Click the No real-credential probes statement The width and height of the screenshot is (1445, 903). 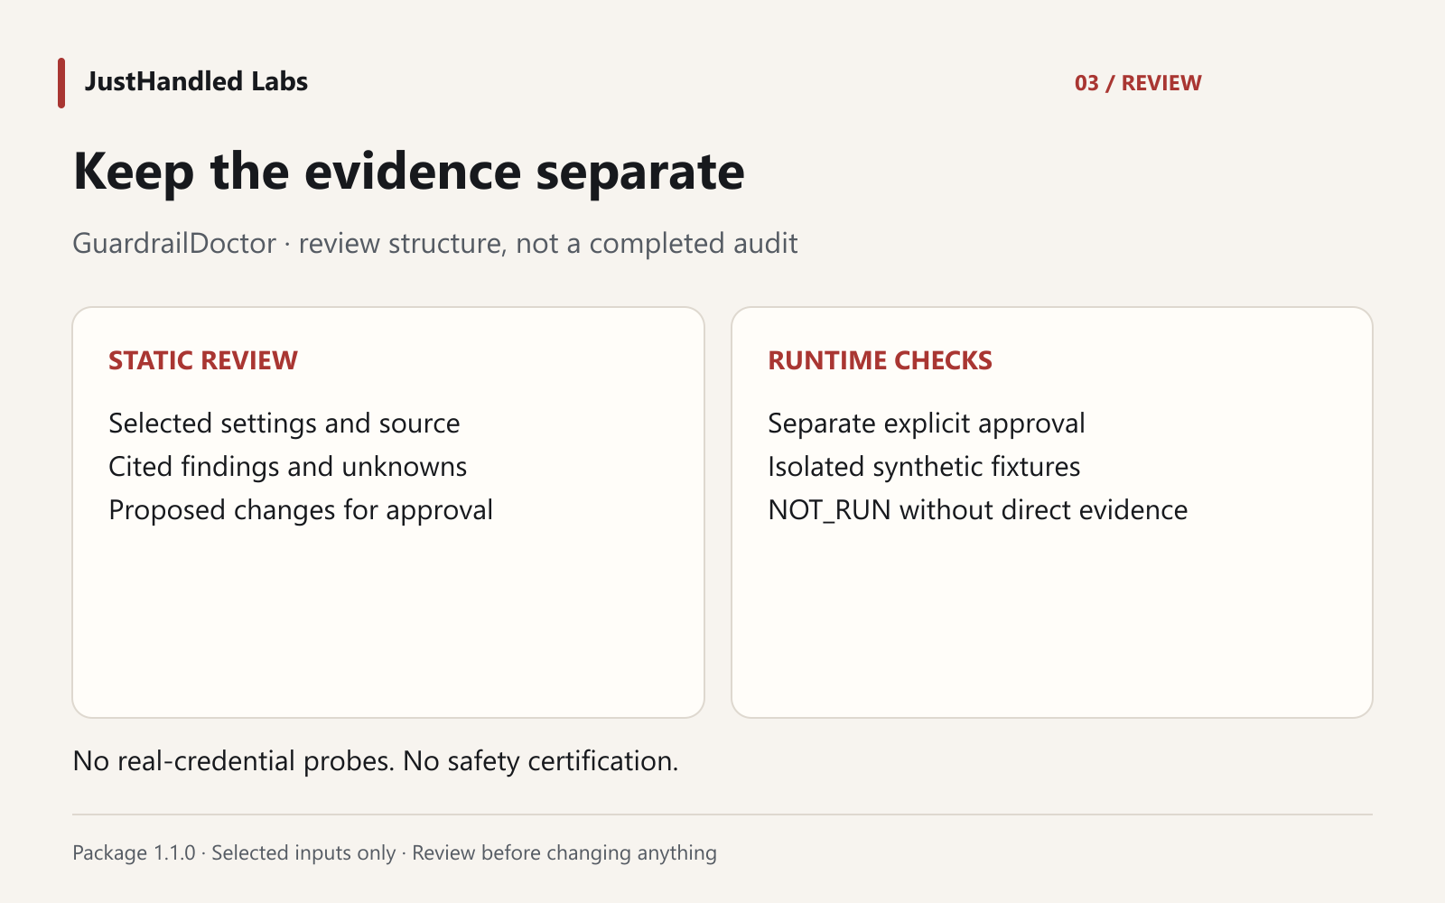pos(234,761)
